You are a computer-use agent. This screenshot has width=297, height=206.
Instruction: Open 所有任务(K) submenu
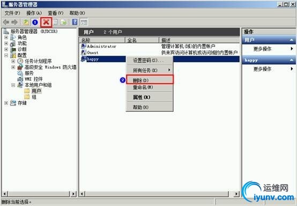[150, 70]
